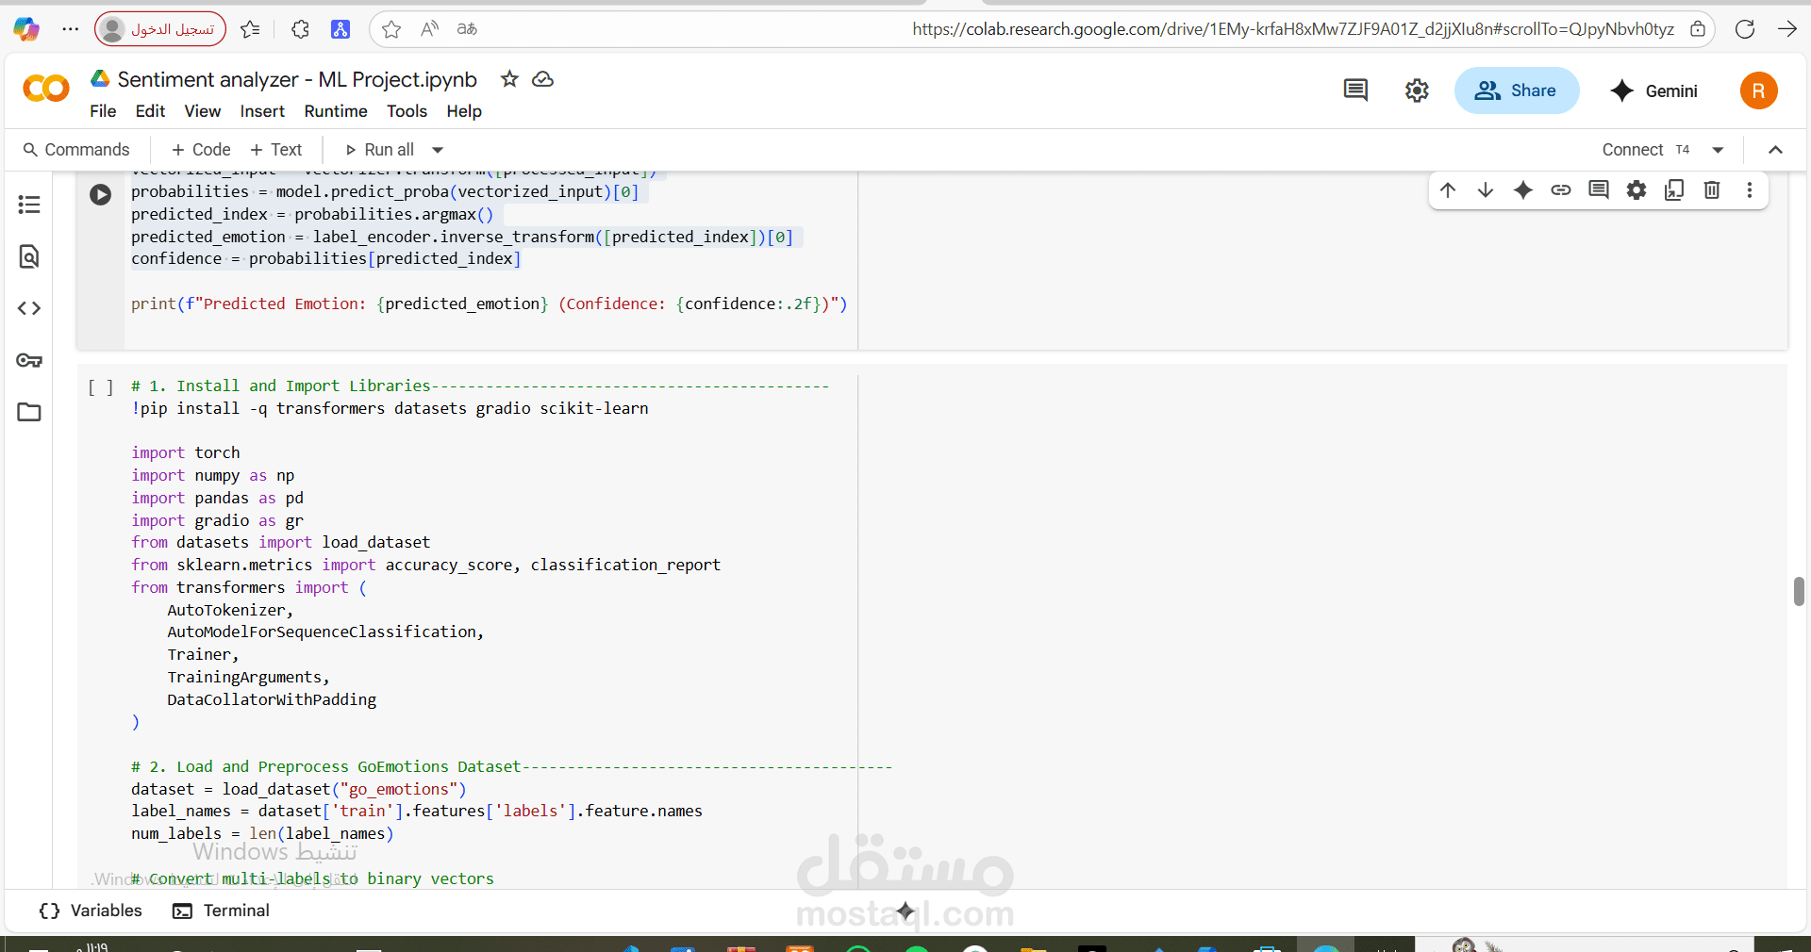Click the cell Gemini sparkle icon
This screenshot has height=952, width=1811.
pos(1523,190)
